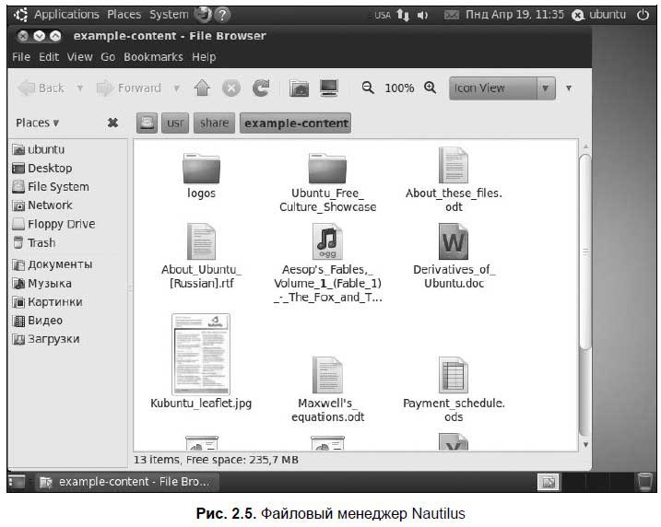Viewport: 661px width, 527px height.
Task: Open Network in the Places sidebar
Action: click(x=42, y=205)
